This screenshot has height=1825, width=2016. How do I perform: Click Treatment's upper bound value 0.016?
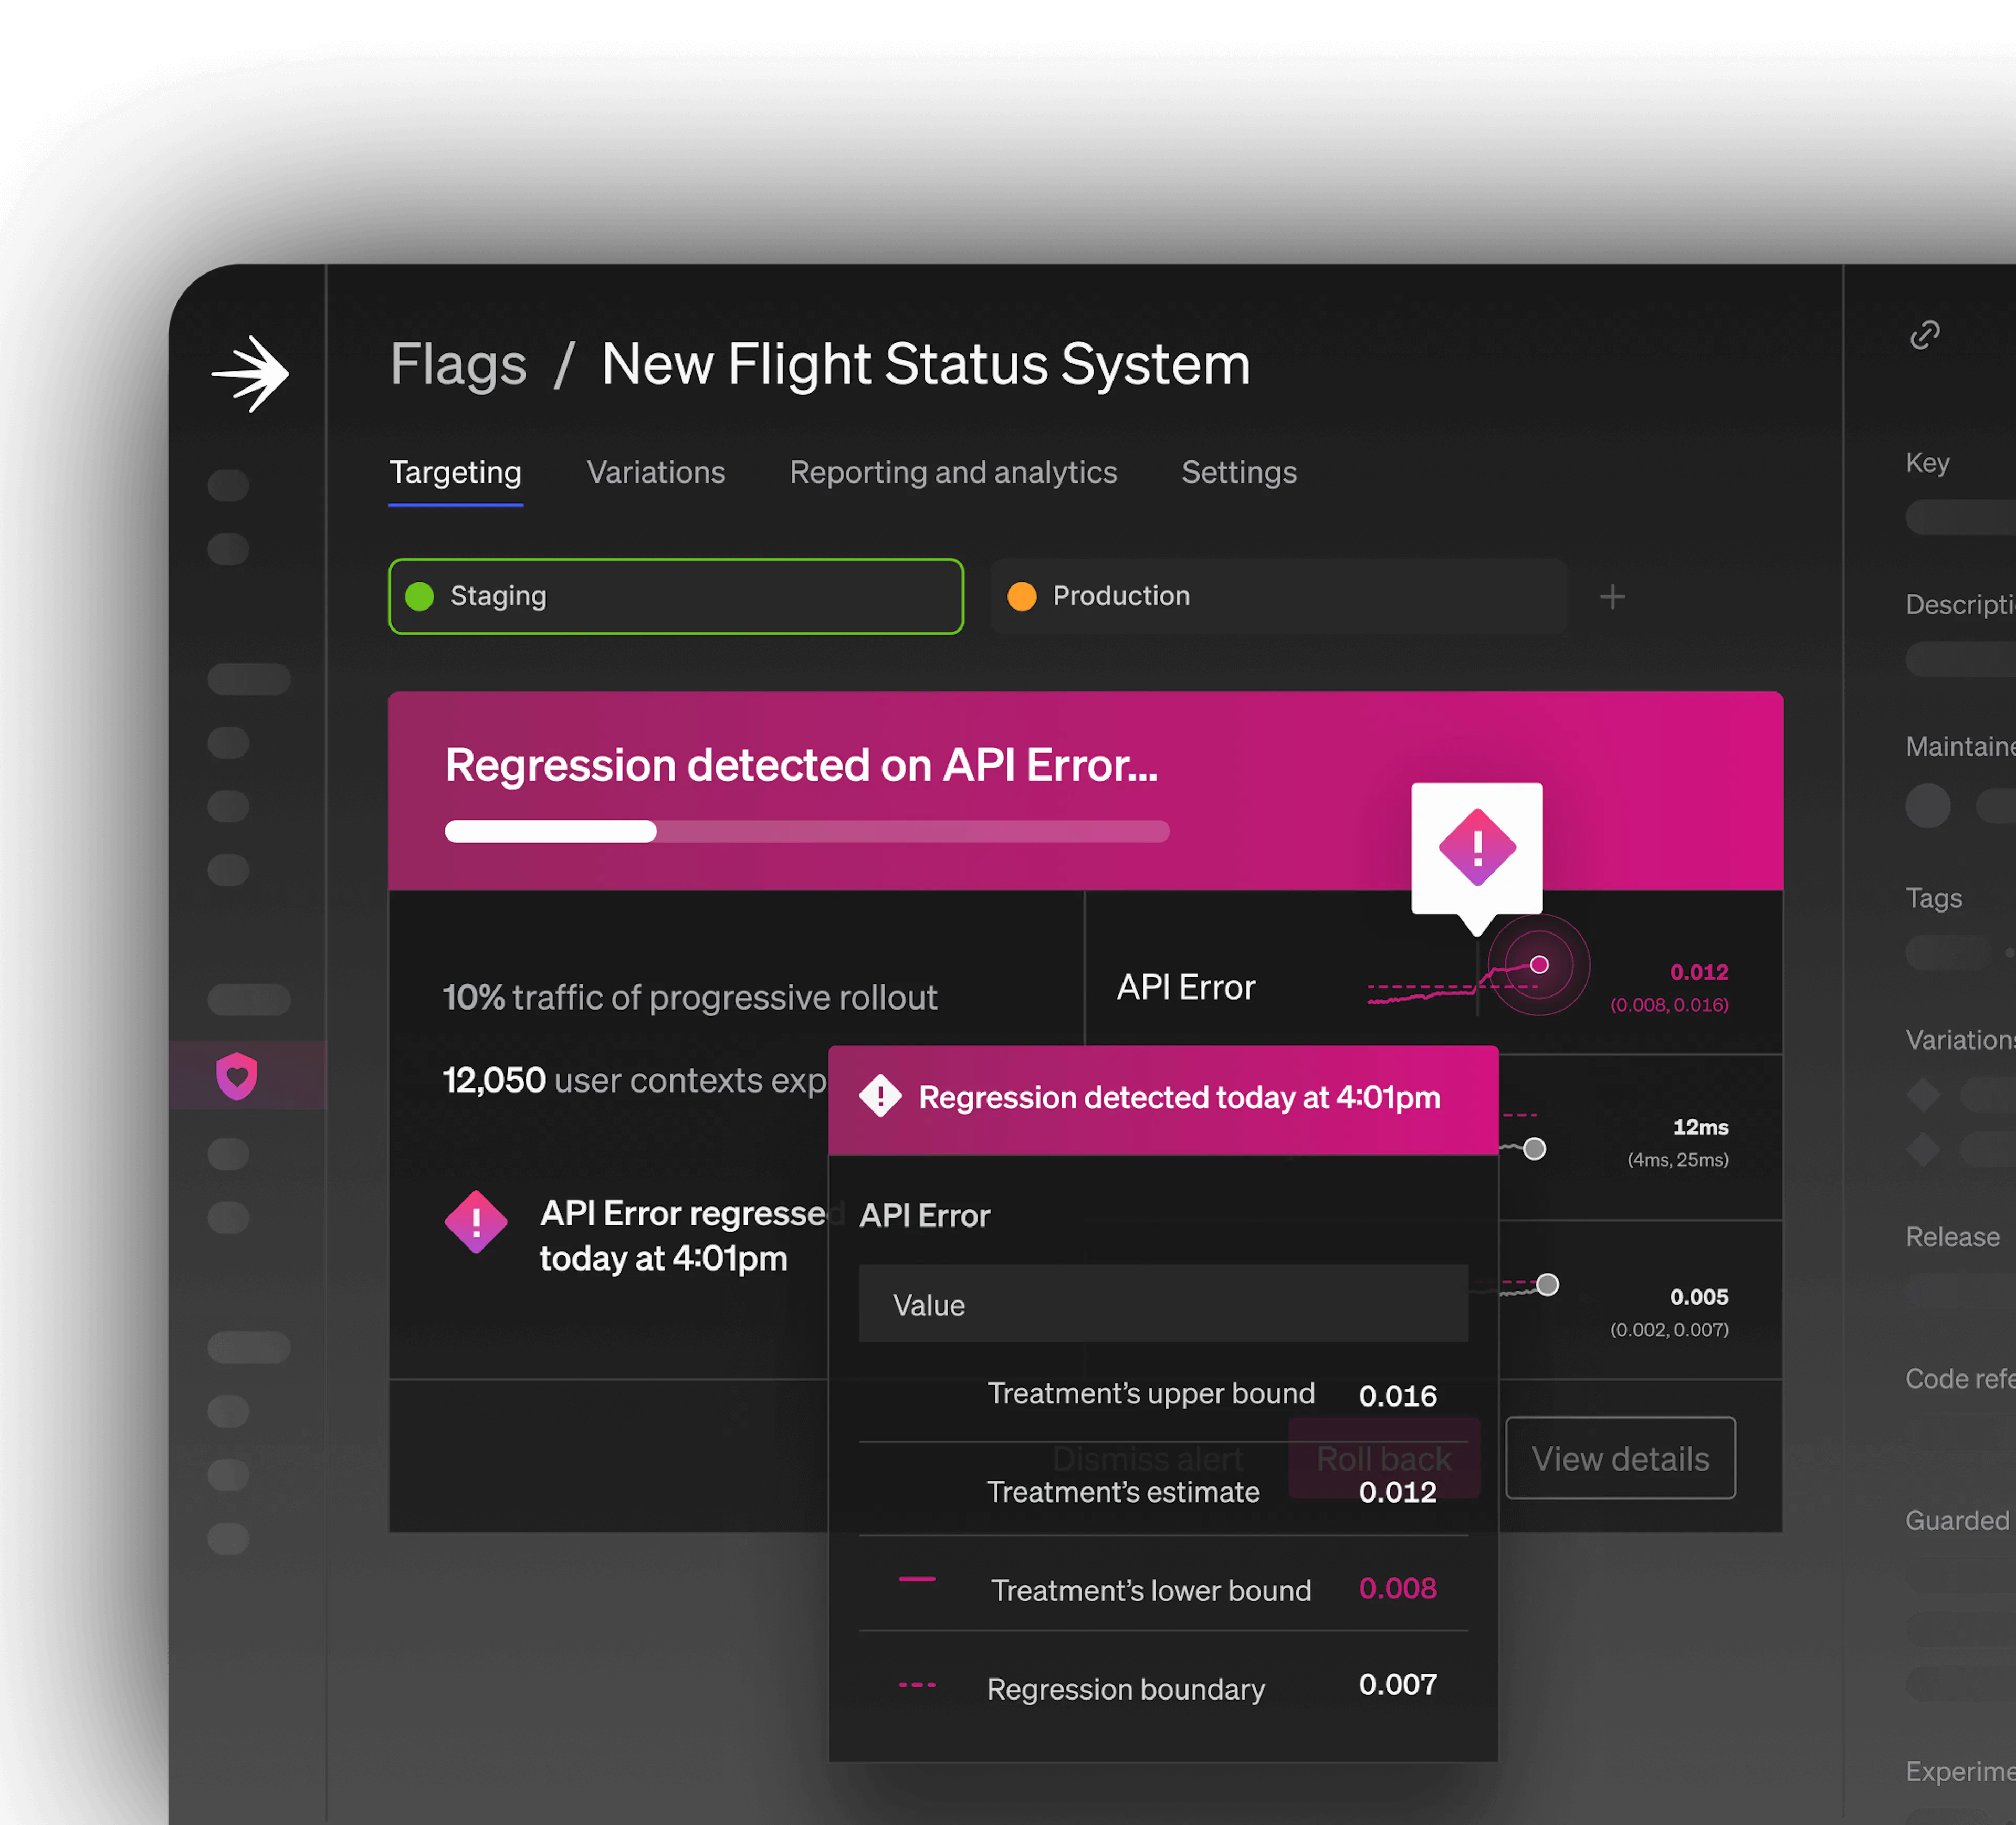pyautogui.click(x=1397, y=1396)
